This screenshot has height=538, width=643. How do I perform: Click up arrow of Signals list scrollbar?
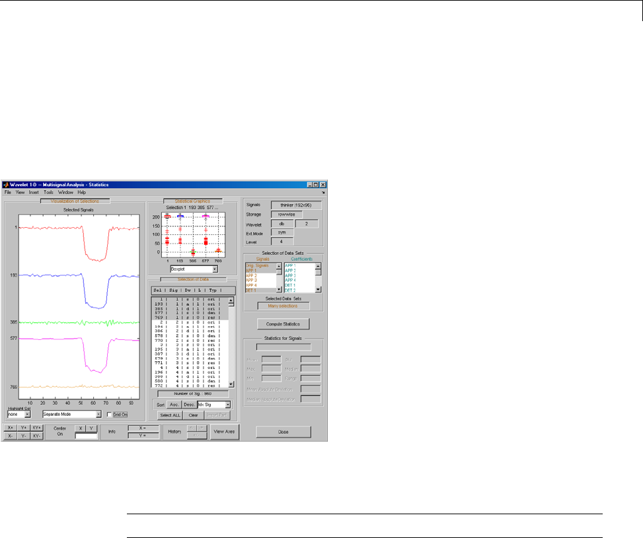[279, 266]
